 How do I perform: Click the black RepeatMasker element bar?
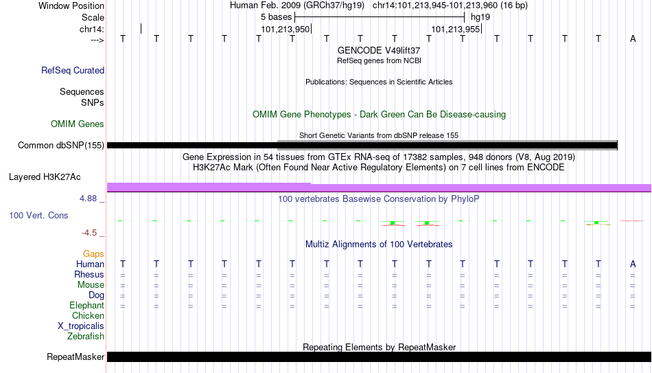[x=379, y=357]
